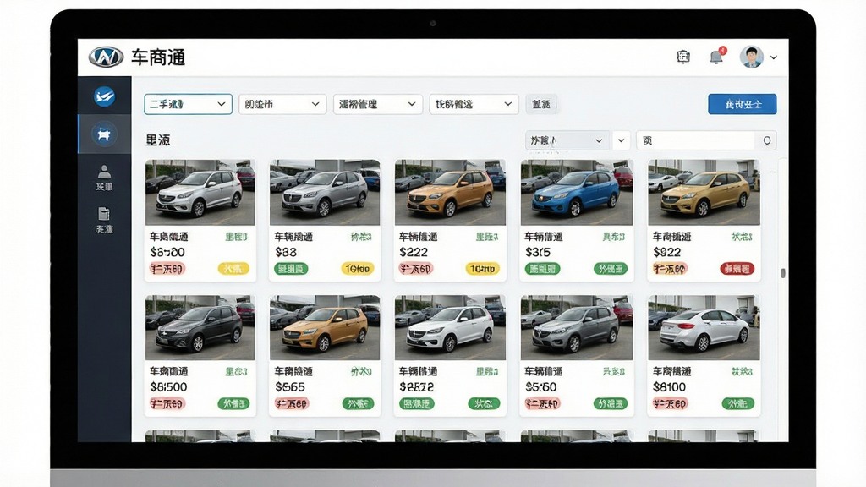
Task: Open the document icon in the sidebar
Action: 104,221
